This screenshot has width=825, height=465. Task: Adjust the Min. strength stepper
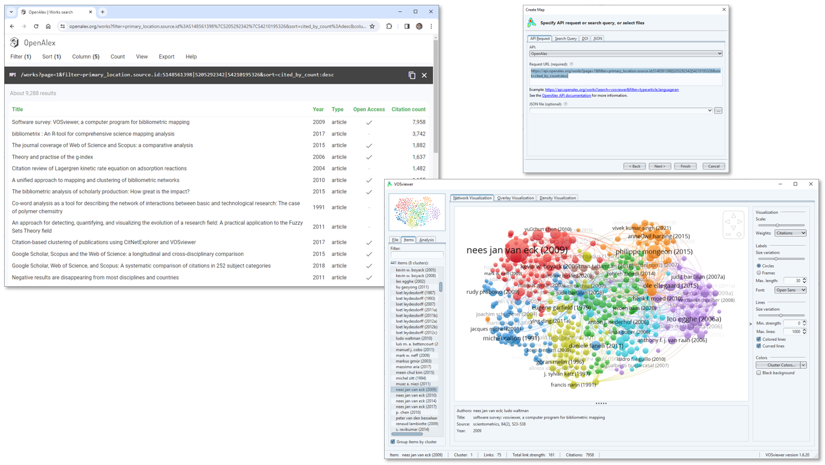804,323
